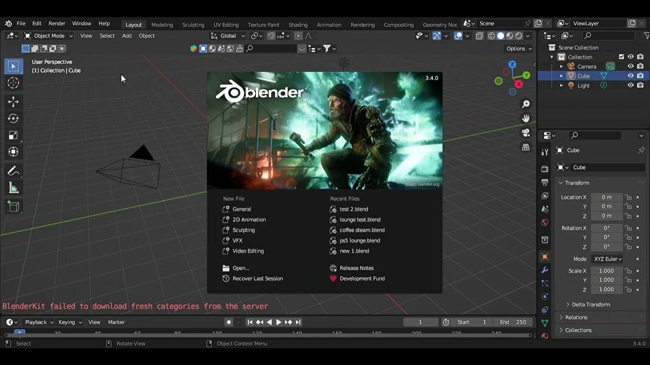
Task: Click the blue Z axis gizmo
Action: (x=512, y=64)
